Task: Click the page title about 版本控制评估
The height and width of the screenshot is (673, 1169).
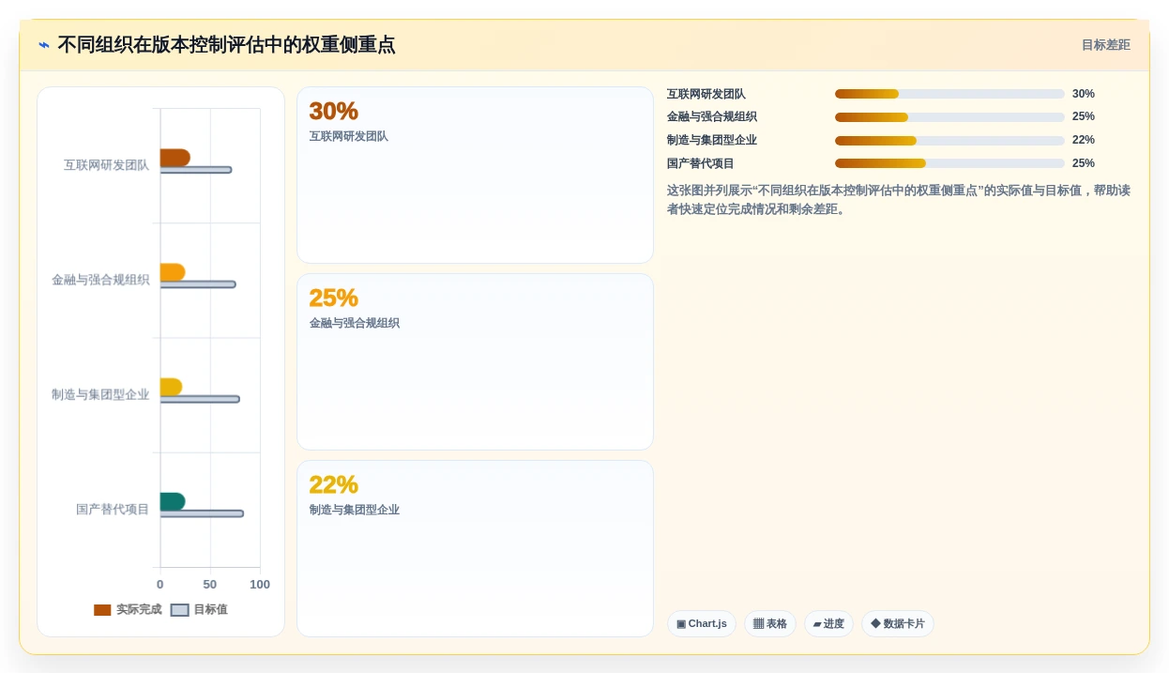Action: tap(226, 45)
